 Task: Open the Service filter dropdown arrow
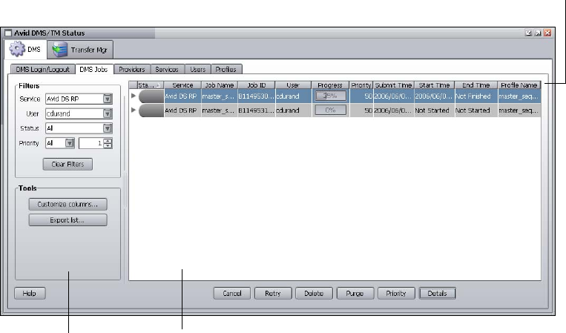(x=108, y=99)
